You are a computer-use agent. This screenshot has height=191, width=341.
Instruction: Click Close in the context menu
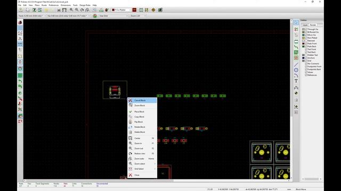coord(142,175)
